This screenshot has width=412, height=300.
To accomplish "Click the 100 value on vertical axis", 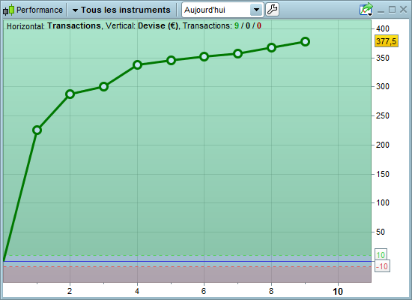I will point(383,202).
